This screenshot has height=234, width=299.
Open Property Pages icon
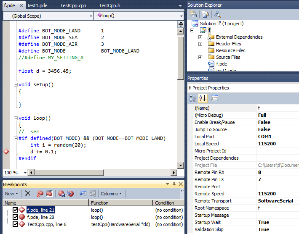tap(215, 98)
